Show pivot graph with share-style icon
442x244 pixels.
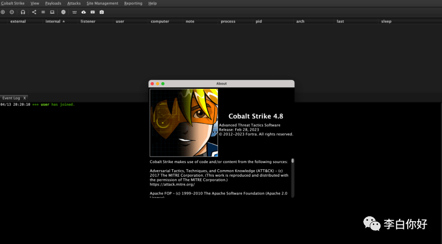34,12
